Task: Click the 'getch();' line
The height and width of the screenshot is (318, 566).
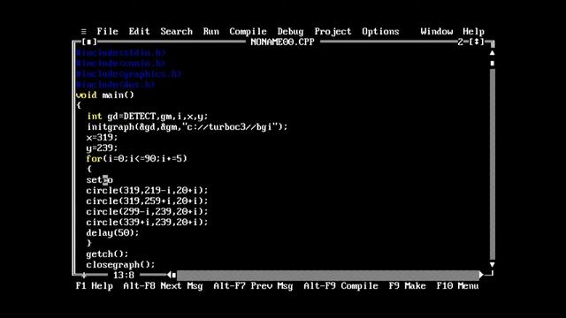Action: 107,254
